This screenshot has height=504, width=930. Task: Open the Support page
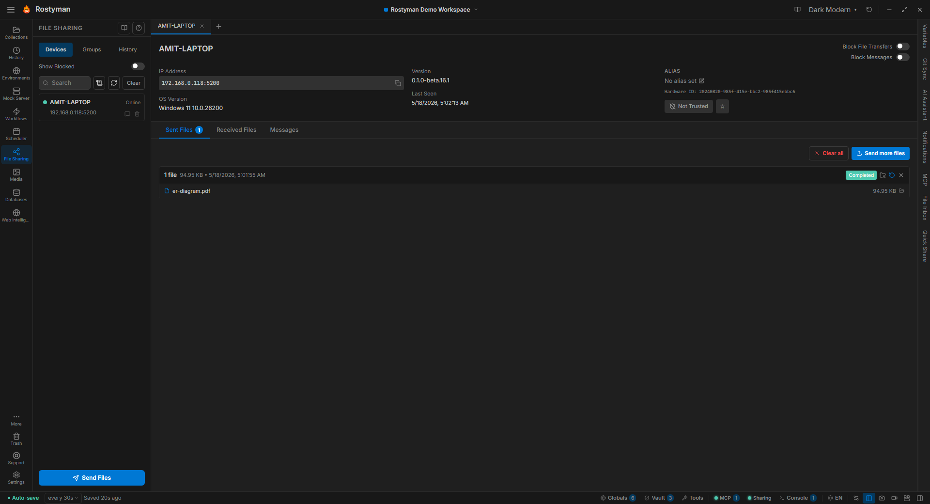coord(16,458)
